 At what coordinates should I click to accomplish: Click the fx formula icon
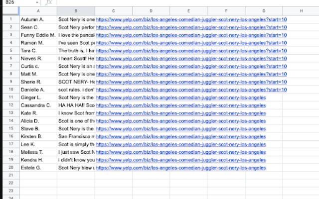(49, 2)
